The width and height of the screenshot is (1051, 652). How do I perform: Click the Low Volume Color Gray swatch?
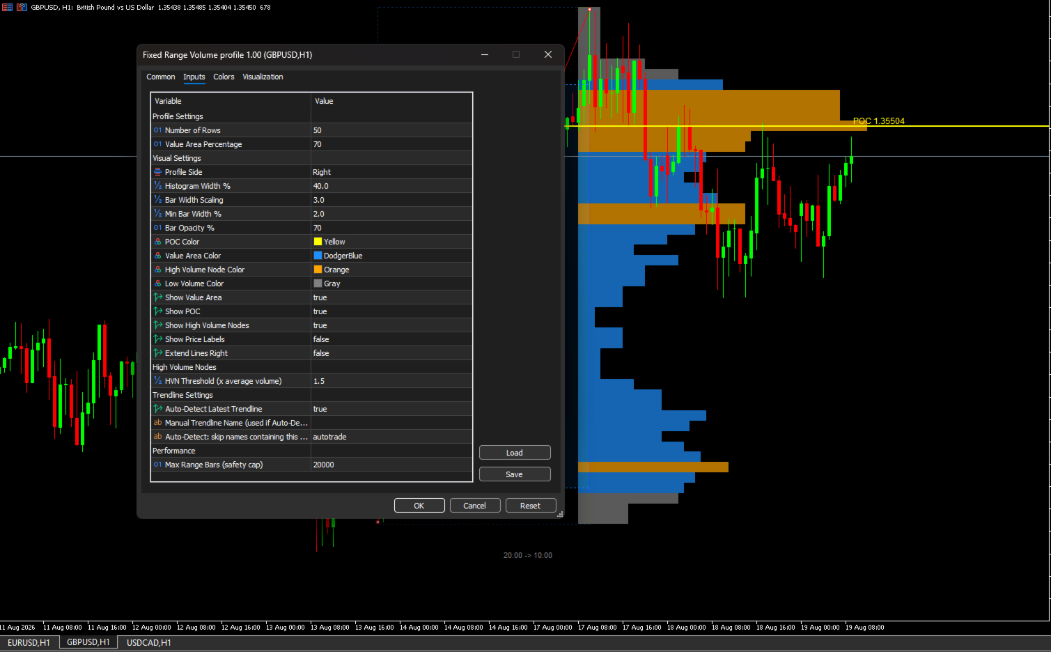coord(318,284)
